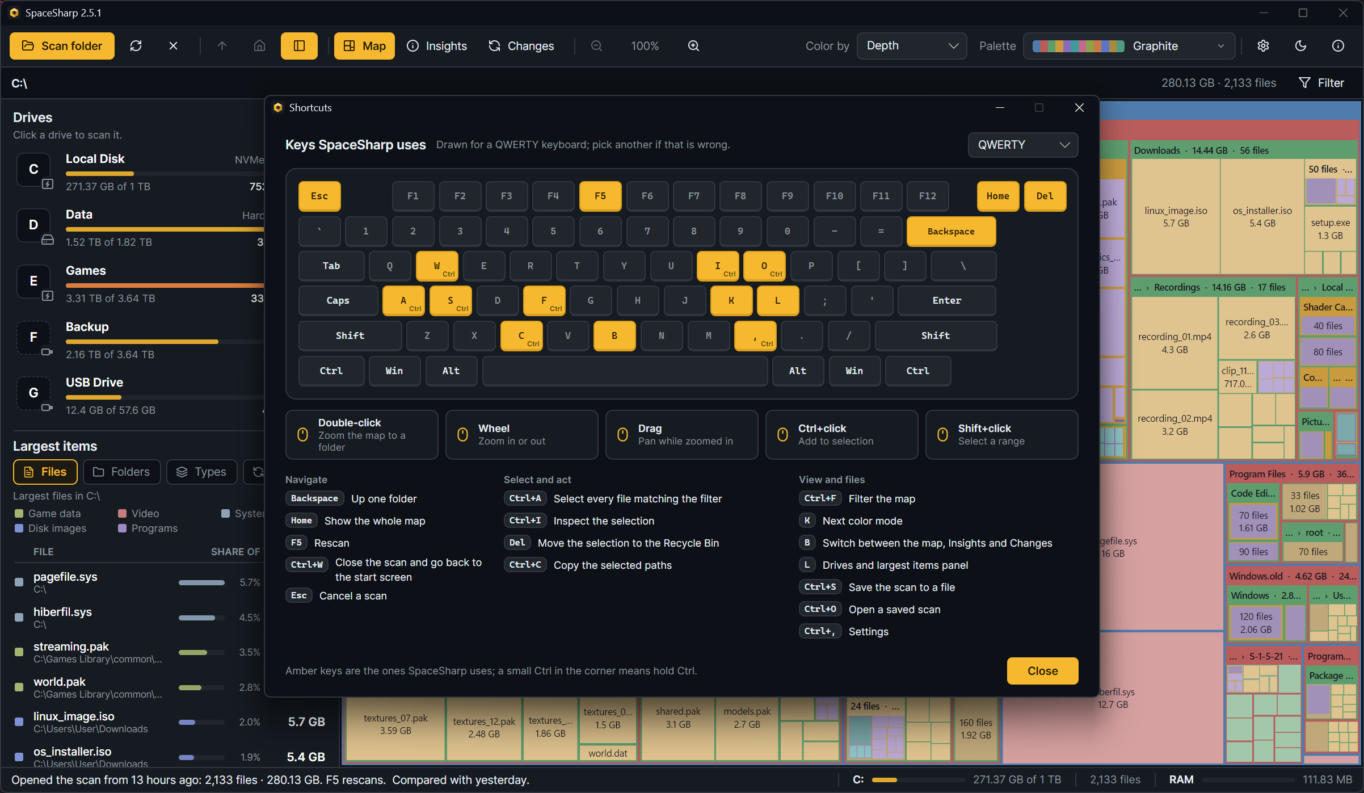Click the close-scan X icon in toolbar
The height and width of the screenshot is (793, 1364).
pos(173,46)
